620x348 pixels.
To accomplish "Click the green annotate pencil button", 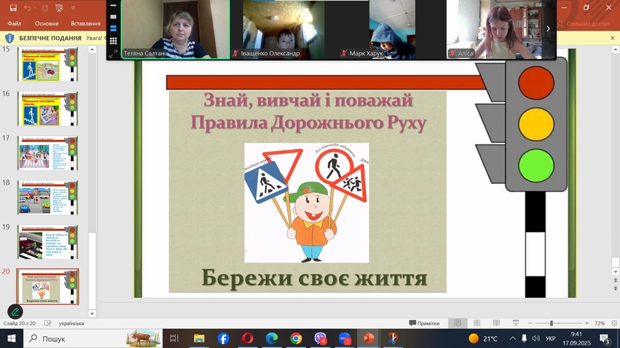I will (15, 311).
